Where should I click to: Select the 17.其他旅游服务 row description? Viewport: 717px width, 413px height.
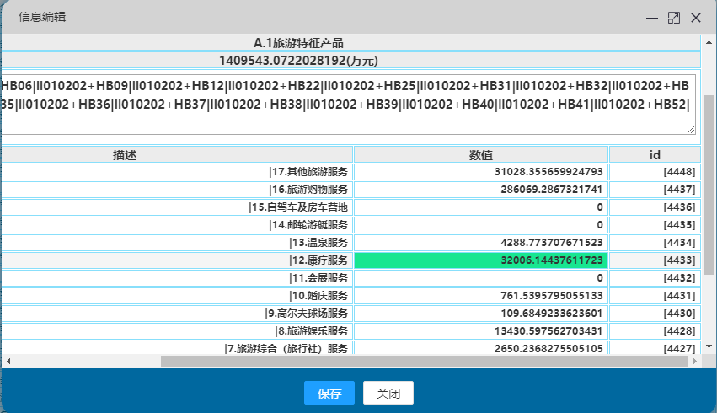(177, 172)
